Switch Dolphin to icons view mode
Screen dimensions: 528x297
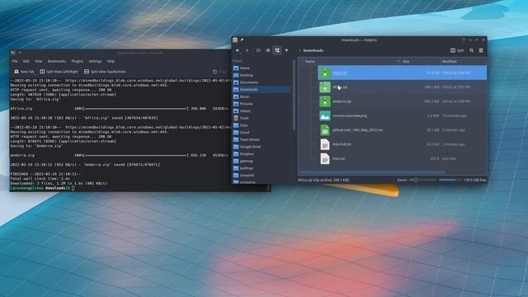[258, 50]
